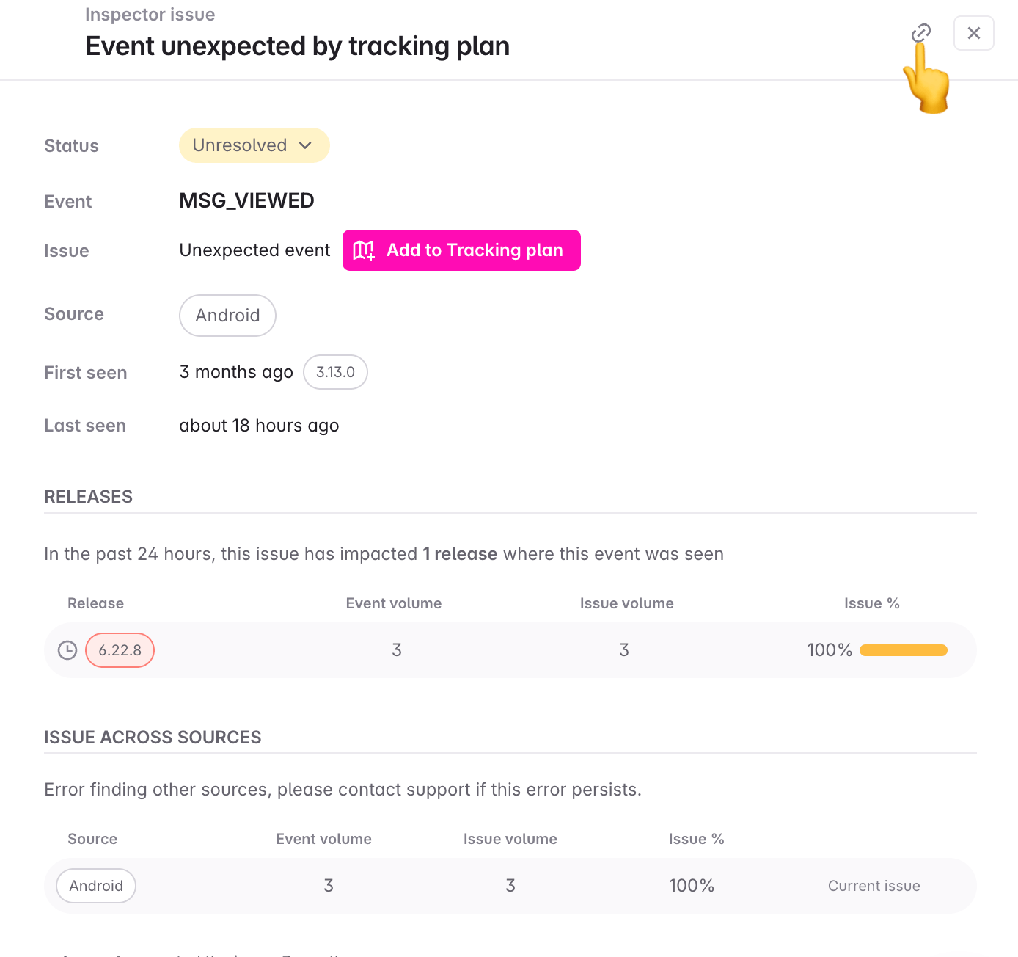
Task: Click the chevron arrow beside Unresolved
Action: pyautogui.click(x=306, y=145)
